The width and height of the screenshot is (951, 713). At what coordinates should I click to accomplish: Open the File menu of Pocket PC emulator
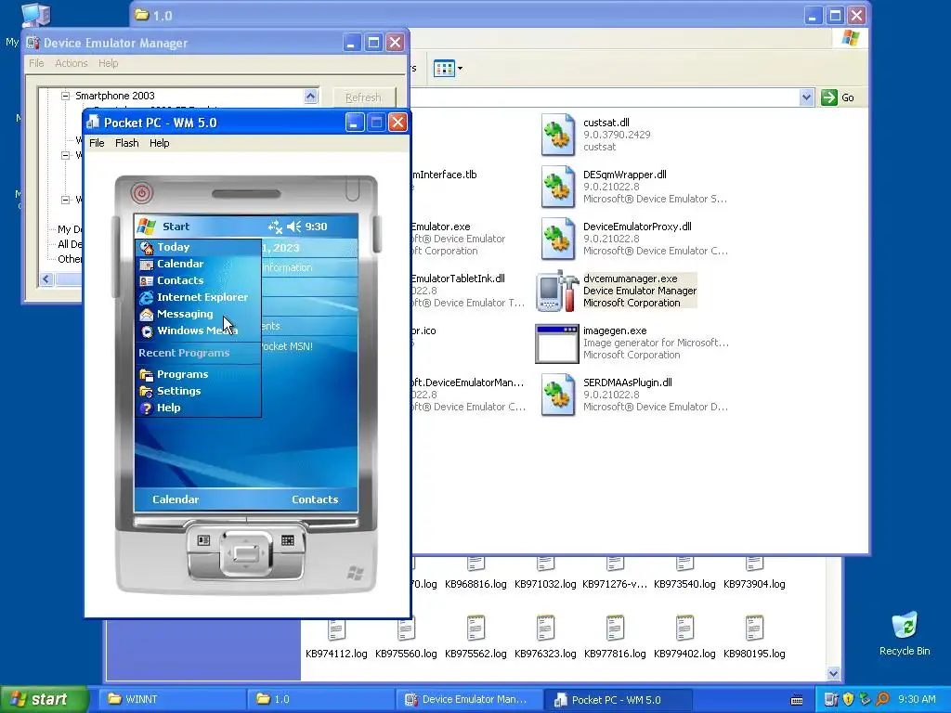(x=97, y=143)
